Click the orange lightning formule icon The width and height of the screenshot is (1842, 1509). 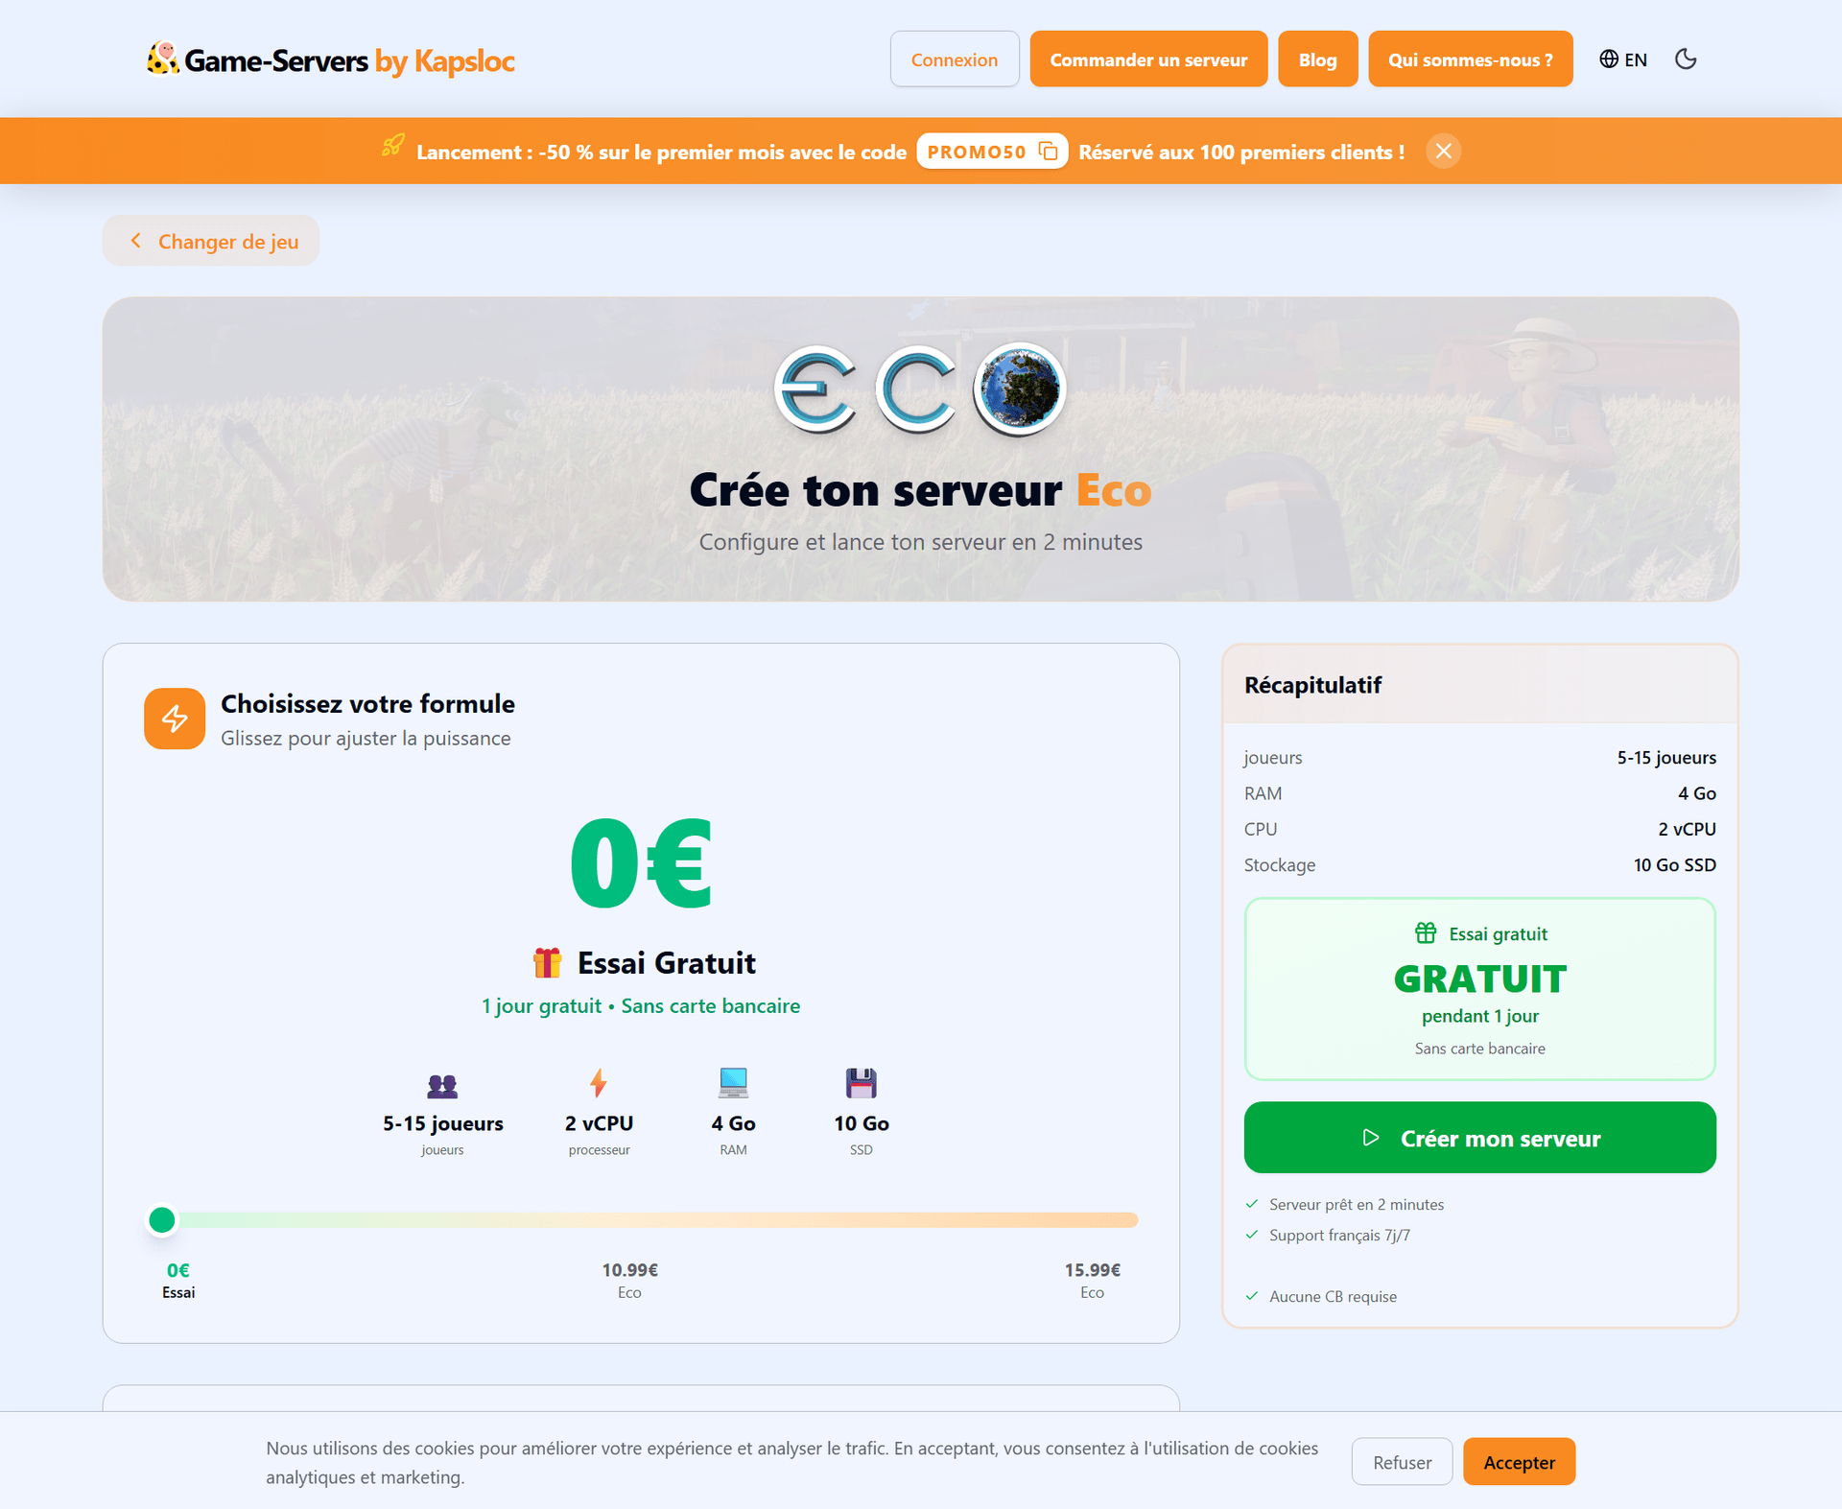tap(175, 719)
